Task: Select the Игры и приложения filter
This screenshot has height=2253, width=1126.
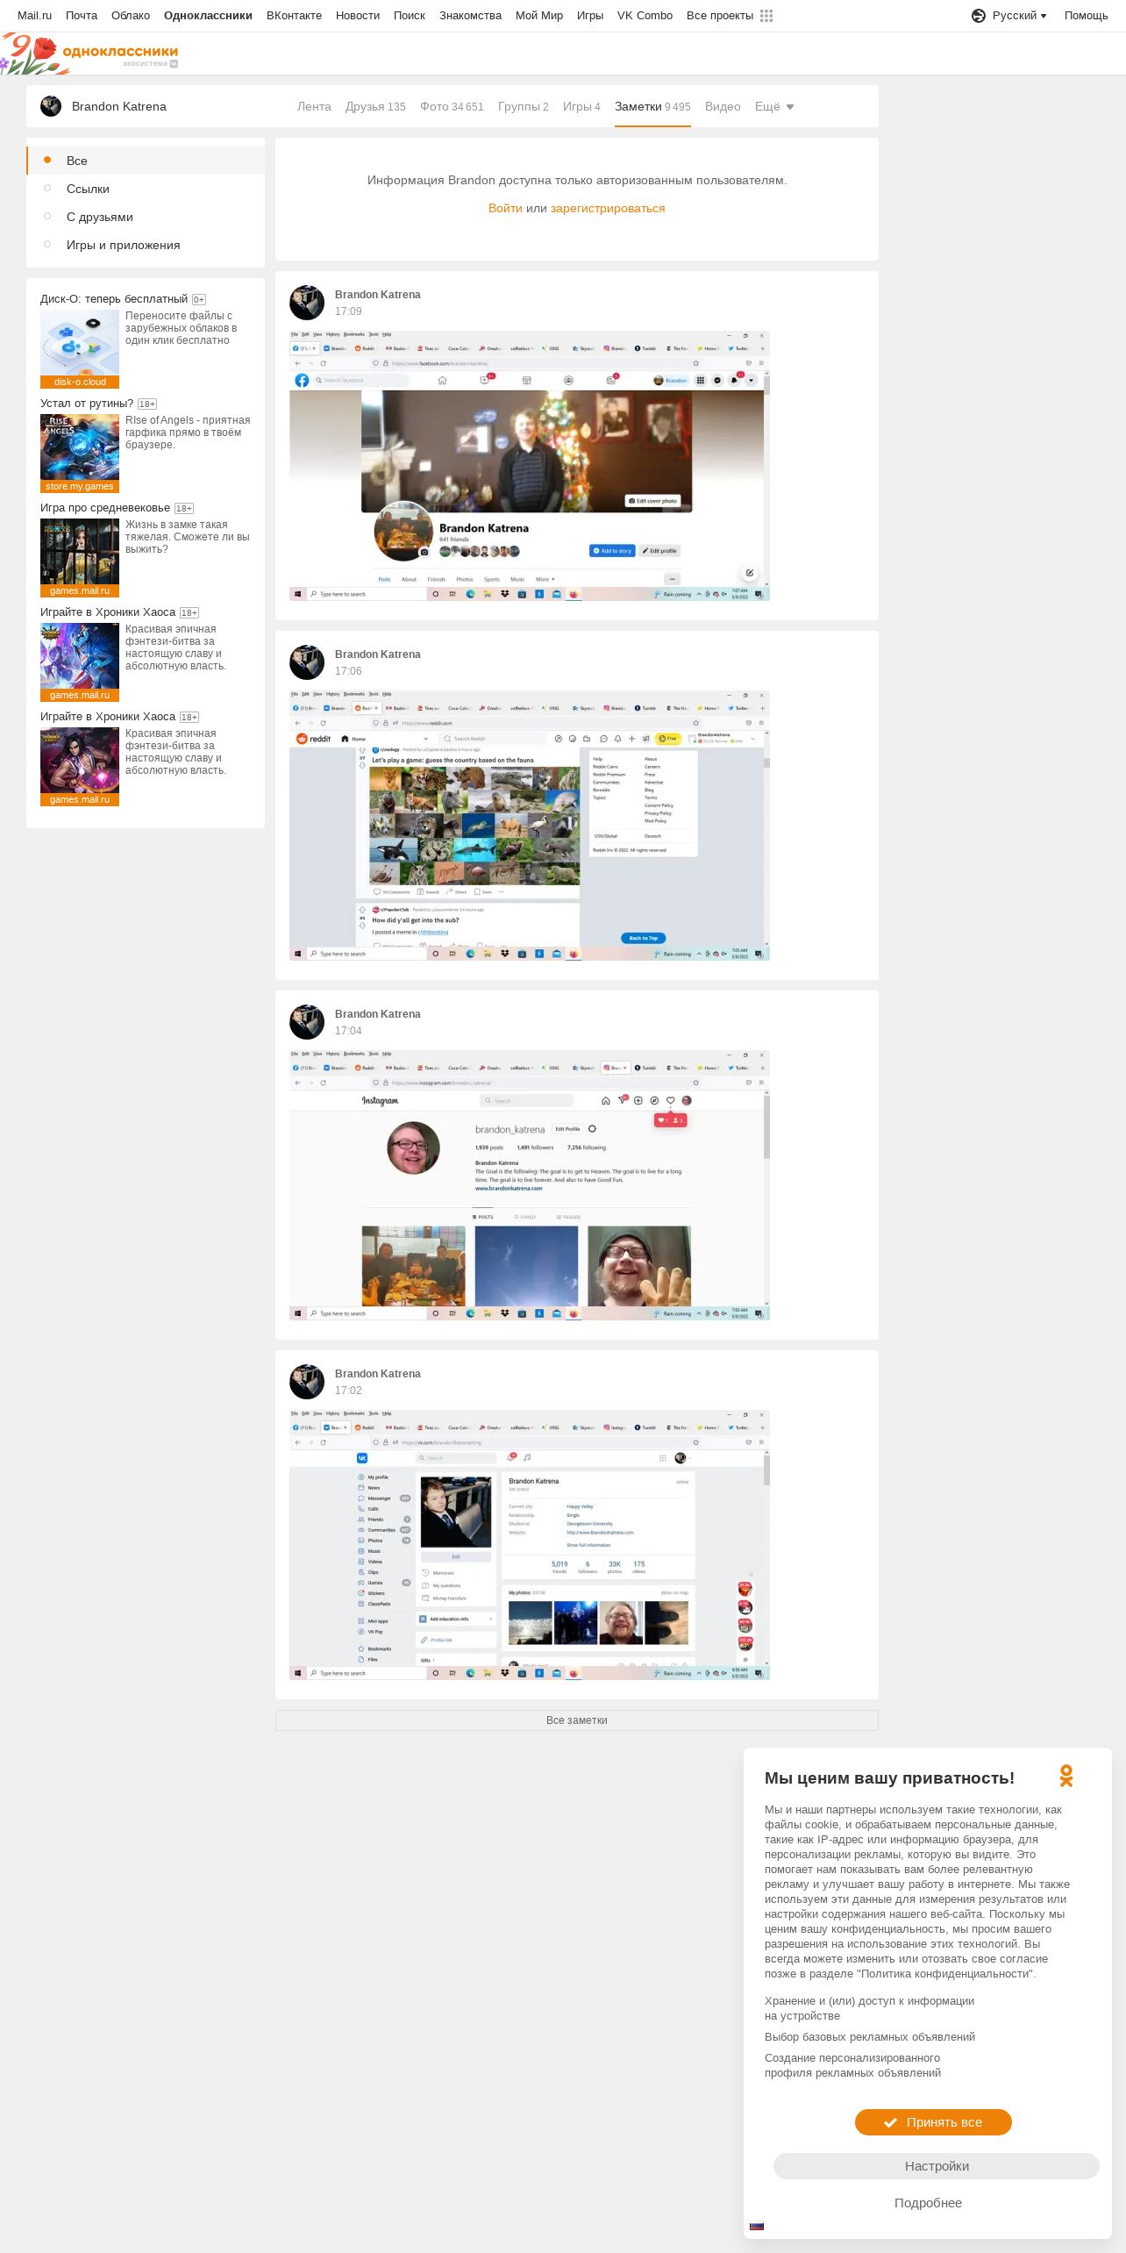Action: (x=146, y=245)
